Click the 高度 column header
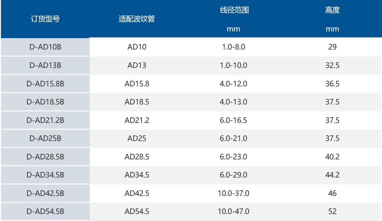The width and height of the screenshot is (382, 221). click(332, 10)
